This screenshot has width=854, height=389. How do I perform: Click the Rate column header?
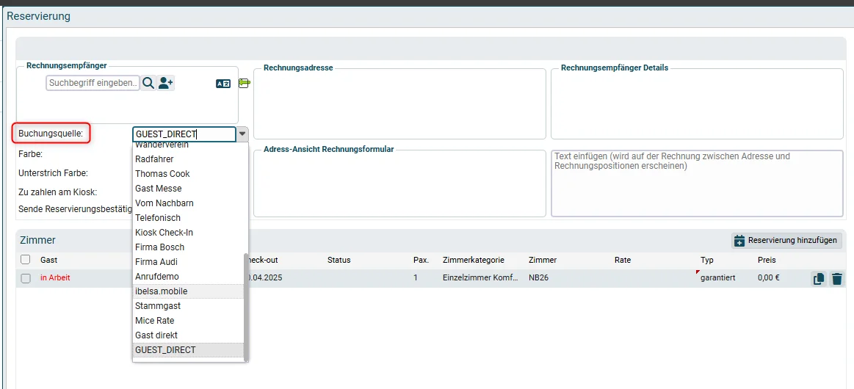coord(623,260)
